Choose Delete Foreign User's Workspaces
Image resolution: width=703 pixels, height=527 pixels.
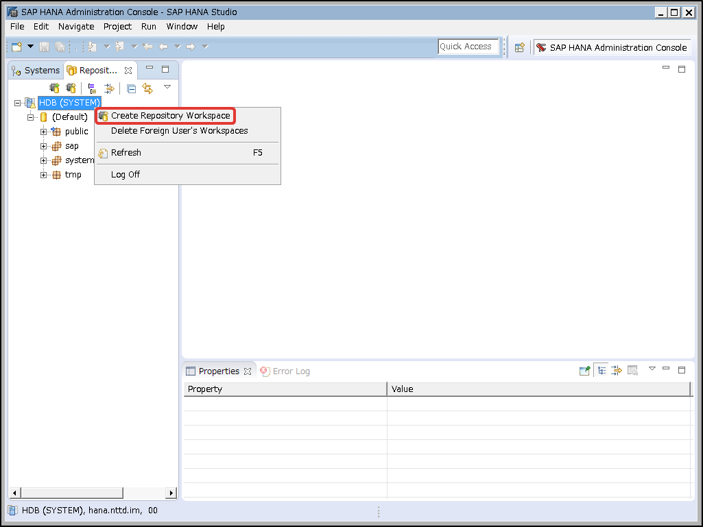coord(187,131)
